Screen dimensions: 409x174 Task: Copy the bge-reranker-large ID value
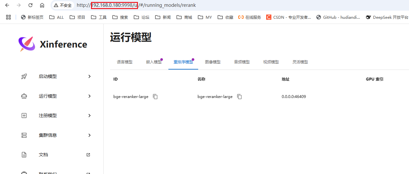pos(155,97)
